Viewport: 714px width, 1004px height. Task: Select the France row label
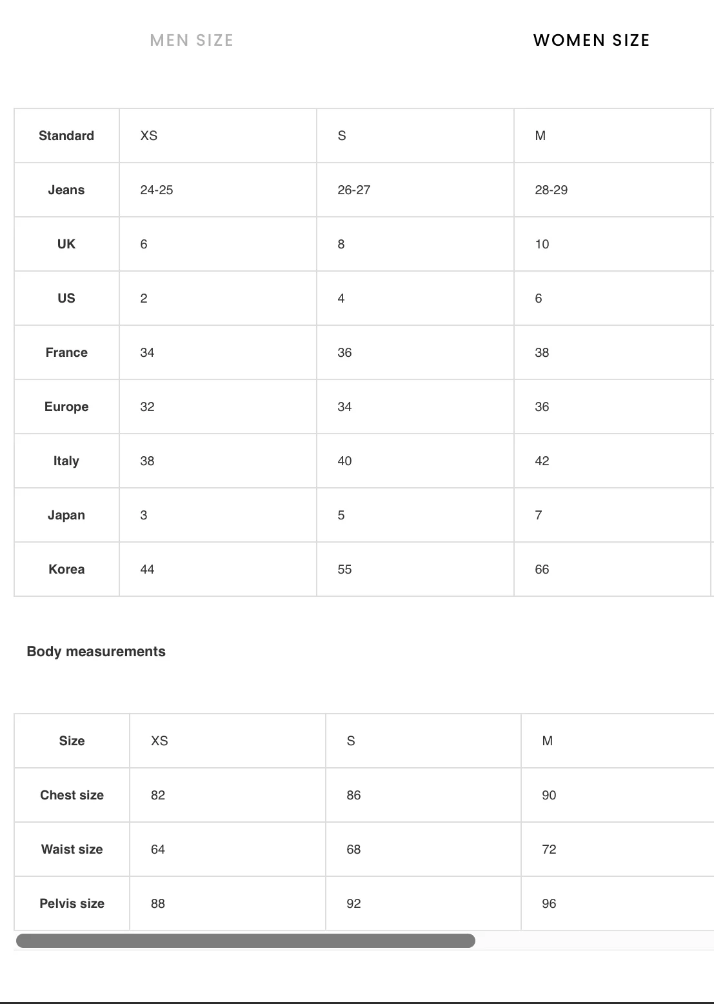point(66,352)
